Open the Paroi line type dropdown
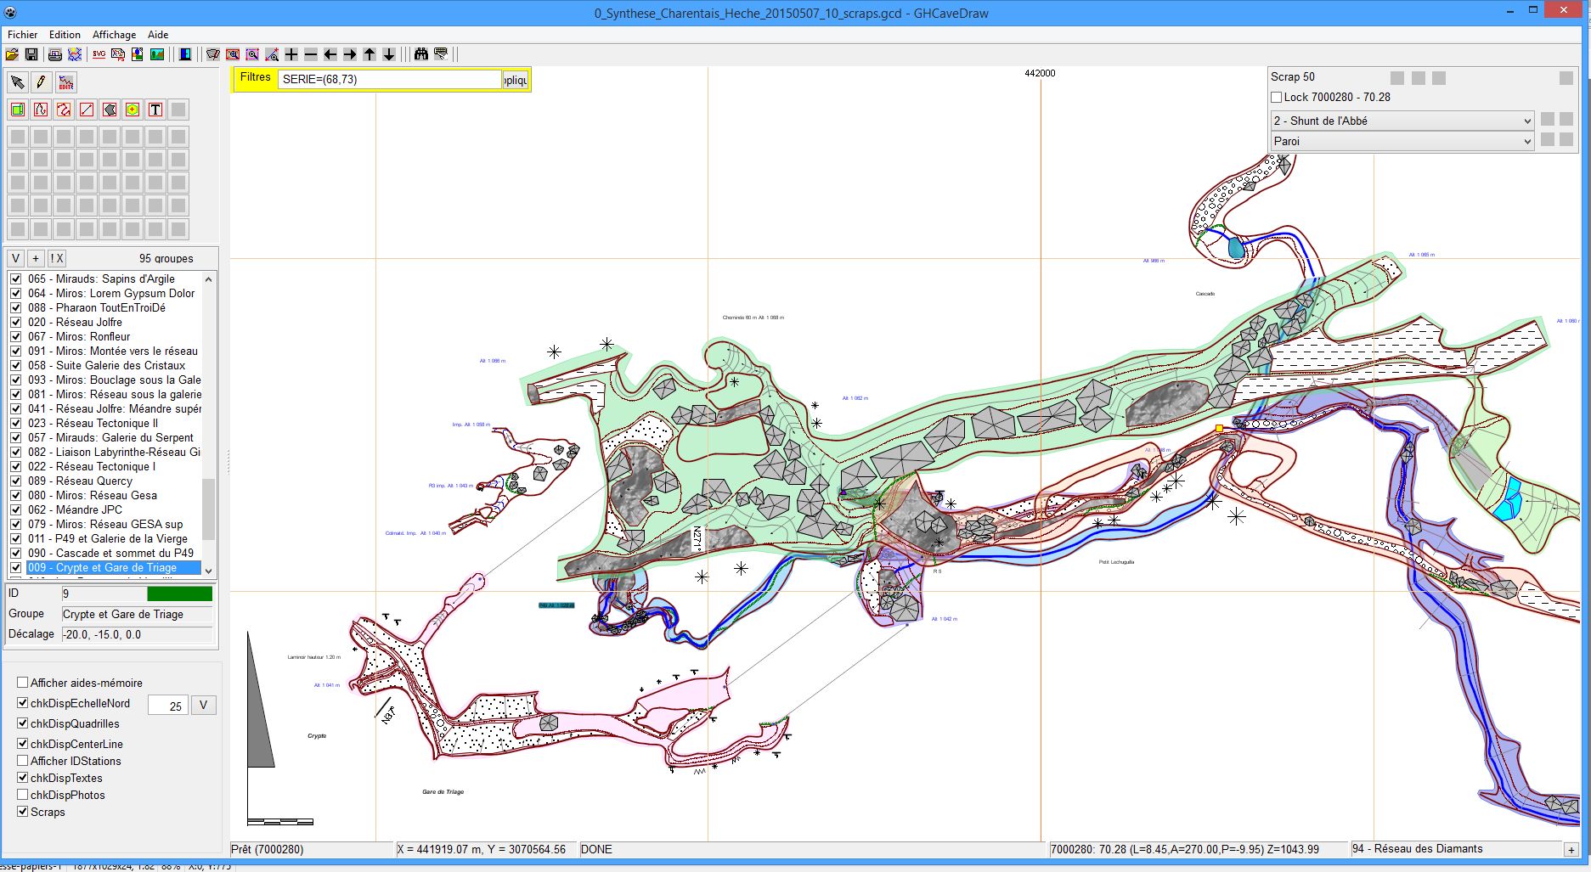1591x872 pixels. [1402, 141]
